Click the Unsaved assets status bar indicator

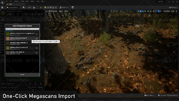pos(162,95)
